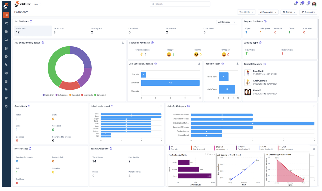The width and height of the screenshot is (322, 191).
Task: Open the customers people icon in sidebar
Action: point(6,48)
